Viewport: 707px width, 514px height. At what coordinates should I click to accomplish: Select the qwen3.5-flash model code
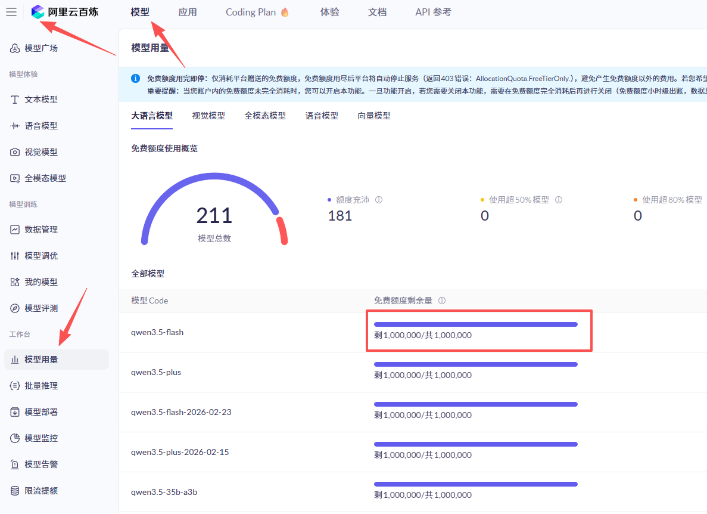click(157, 333)
